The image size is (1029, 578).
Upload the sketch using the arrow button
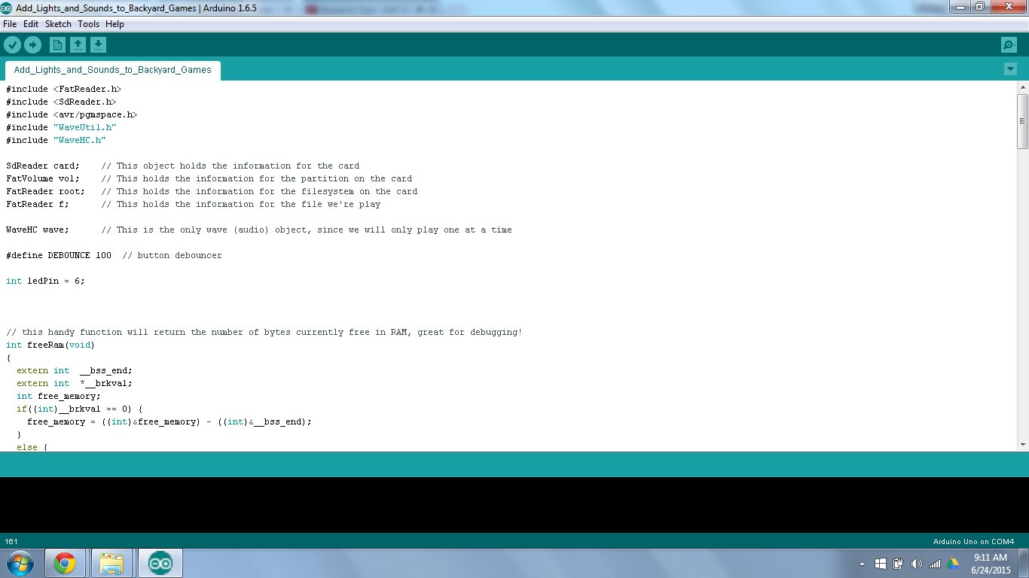point(32,45)
